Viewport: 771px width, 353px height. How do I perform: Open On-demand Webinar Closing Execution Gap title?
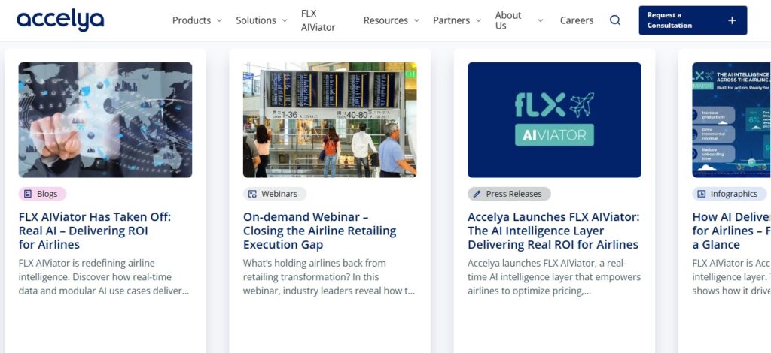point(319,231)
